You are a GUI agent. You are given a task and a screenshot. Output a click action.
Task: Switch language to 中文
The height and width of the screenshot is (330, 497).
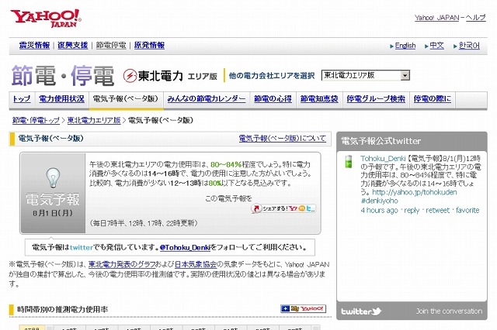(436, 46)
